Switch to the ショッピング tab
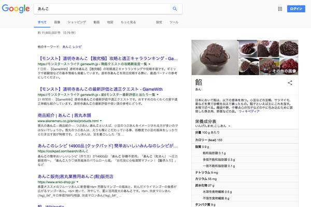This screenshot has height=207, width=311. point(77,22)
